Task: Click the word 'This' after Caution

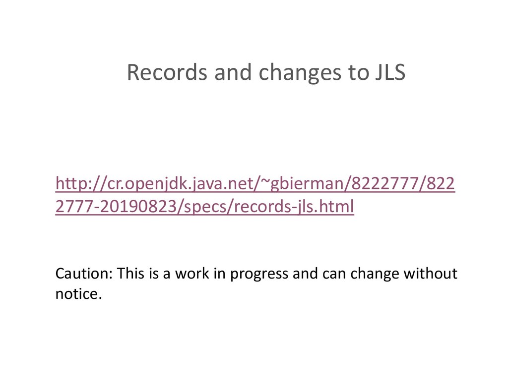Action: [x=130, y=273]
